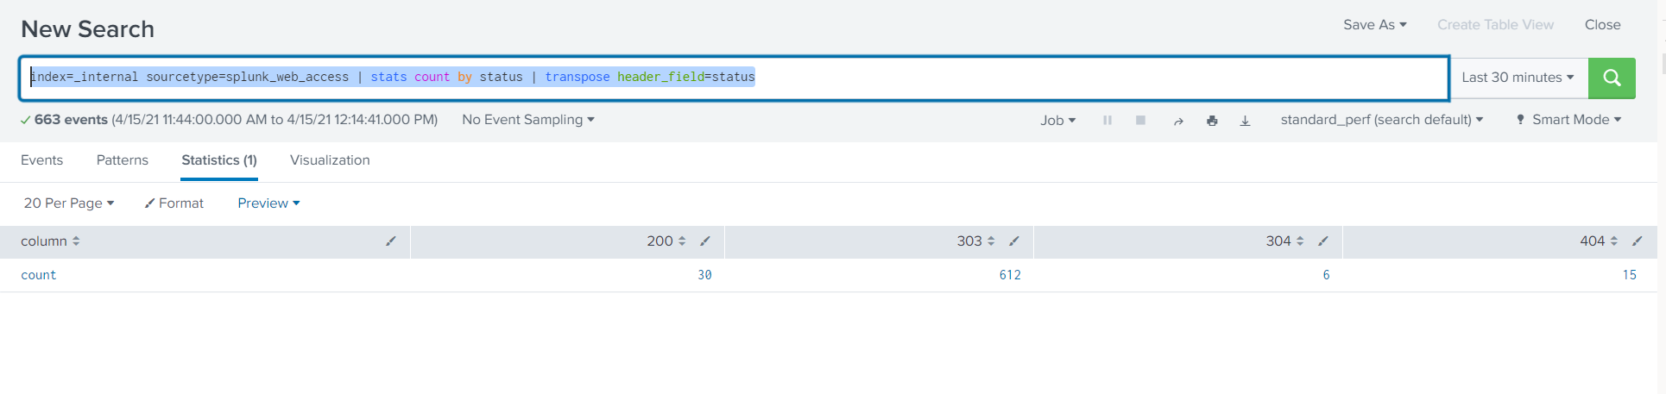Run search with the green magnifier button
The height and width of the screenshot is (394, 1666).
[1611, 78]
